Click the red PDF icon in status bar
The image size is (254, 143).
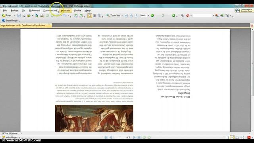[249, 137]
